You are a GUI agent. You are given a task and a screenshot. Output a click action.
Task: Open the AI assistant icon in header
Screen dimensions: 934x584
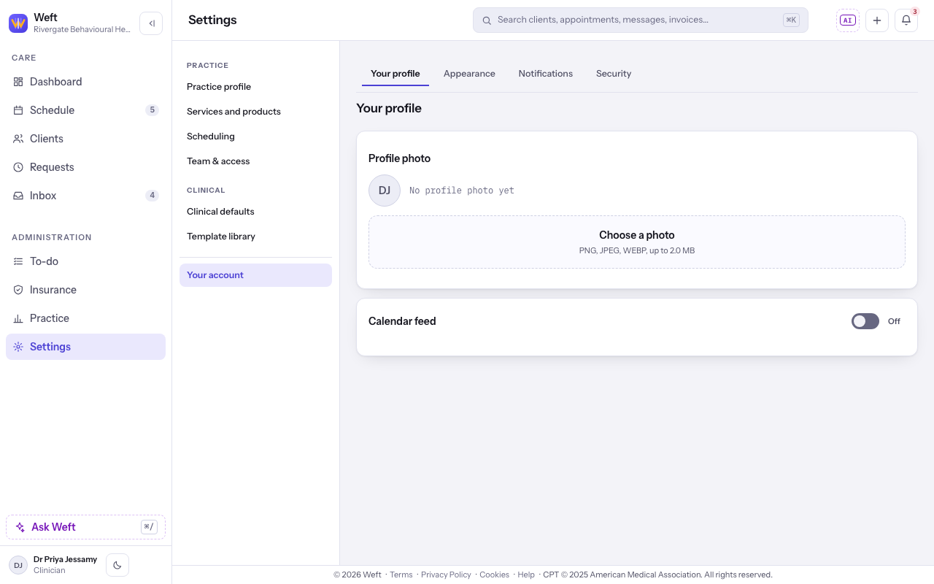coord(848,20)
